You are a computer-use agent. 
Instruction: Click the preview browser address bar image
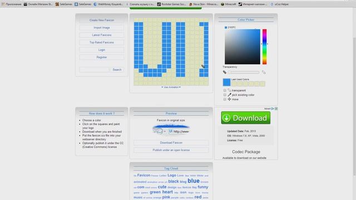(171, 129)
